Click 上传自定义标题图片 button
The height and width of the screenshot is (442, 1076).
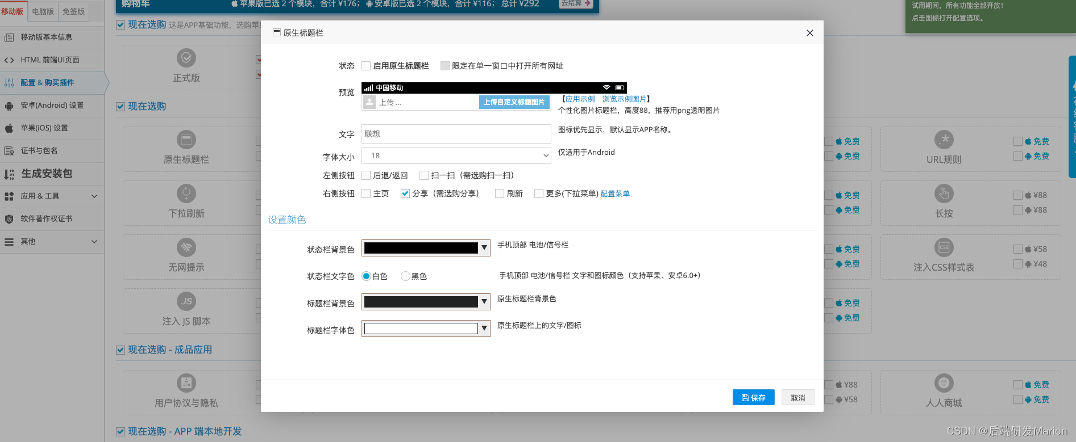click(514, 102)
